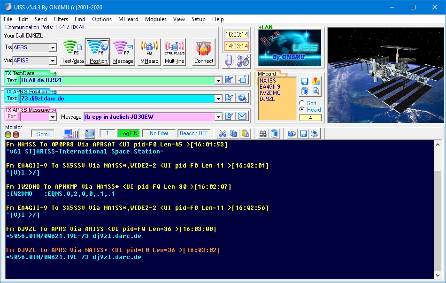The image size is (446, 283).
Task: Open the Filters menu
Action: click(x=61, y=19)
